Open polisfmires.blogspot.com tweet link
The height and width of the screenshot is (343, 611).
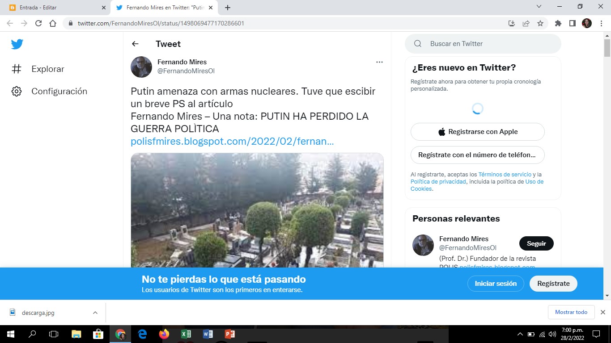(232, 142)
